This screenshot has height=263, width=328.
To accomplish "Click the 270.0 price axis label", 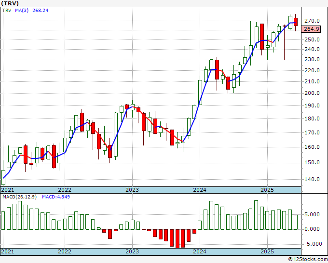I will pos(312,21).
